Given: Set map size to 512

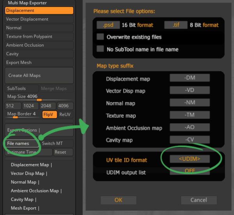Looking at the screenshot, I should 13,106.
